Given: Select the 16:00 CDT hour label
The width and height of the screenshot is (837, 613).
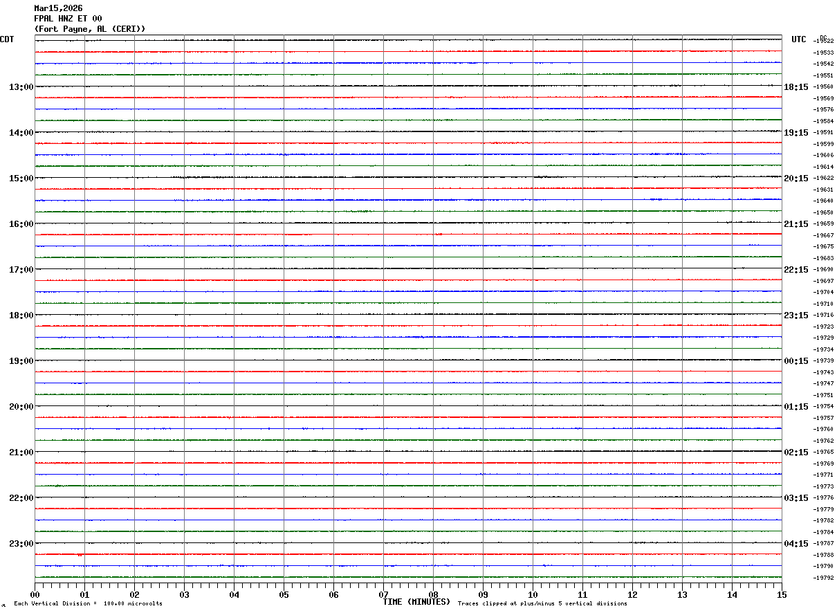Looking at the screenshot, I should [21, 224].
